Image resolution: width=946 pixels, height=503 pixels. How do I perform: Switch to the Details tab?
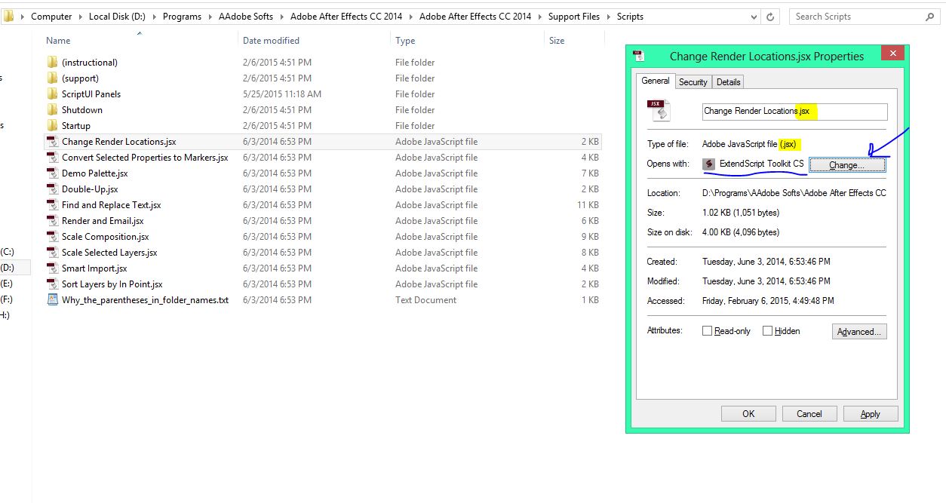728,82
